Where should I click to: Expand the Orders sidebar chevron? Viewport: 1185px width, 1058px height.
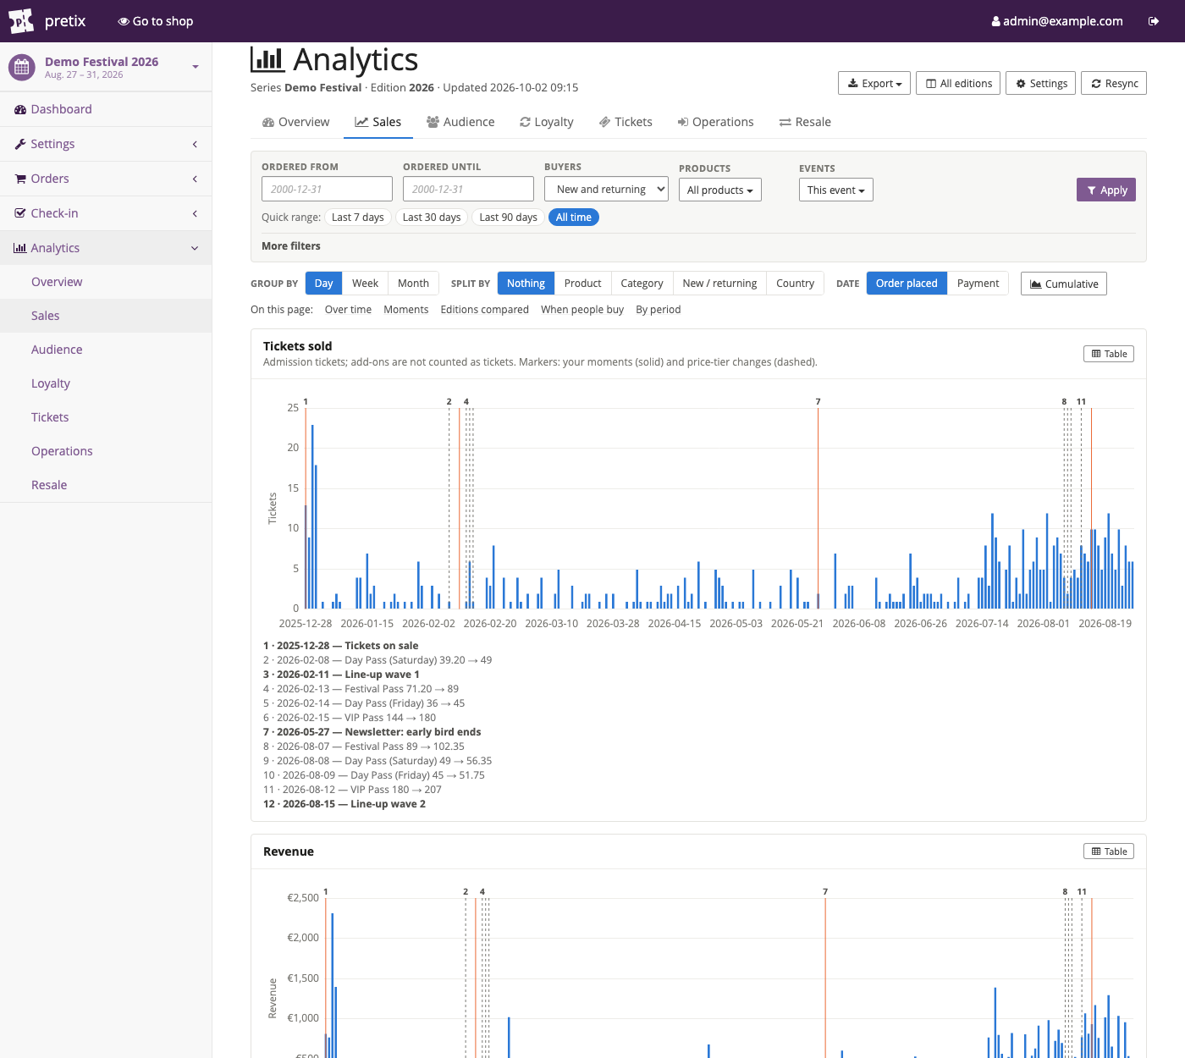[x=195, y=179]
